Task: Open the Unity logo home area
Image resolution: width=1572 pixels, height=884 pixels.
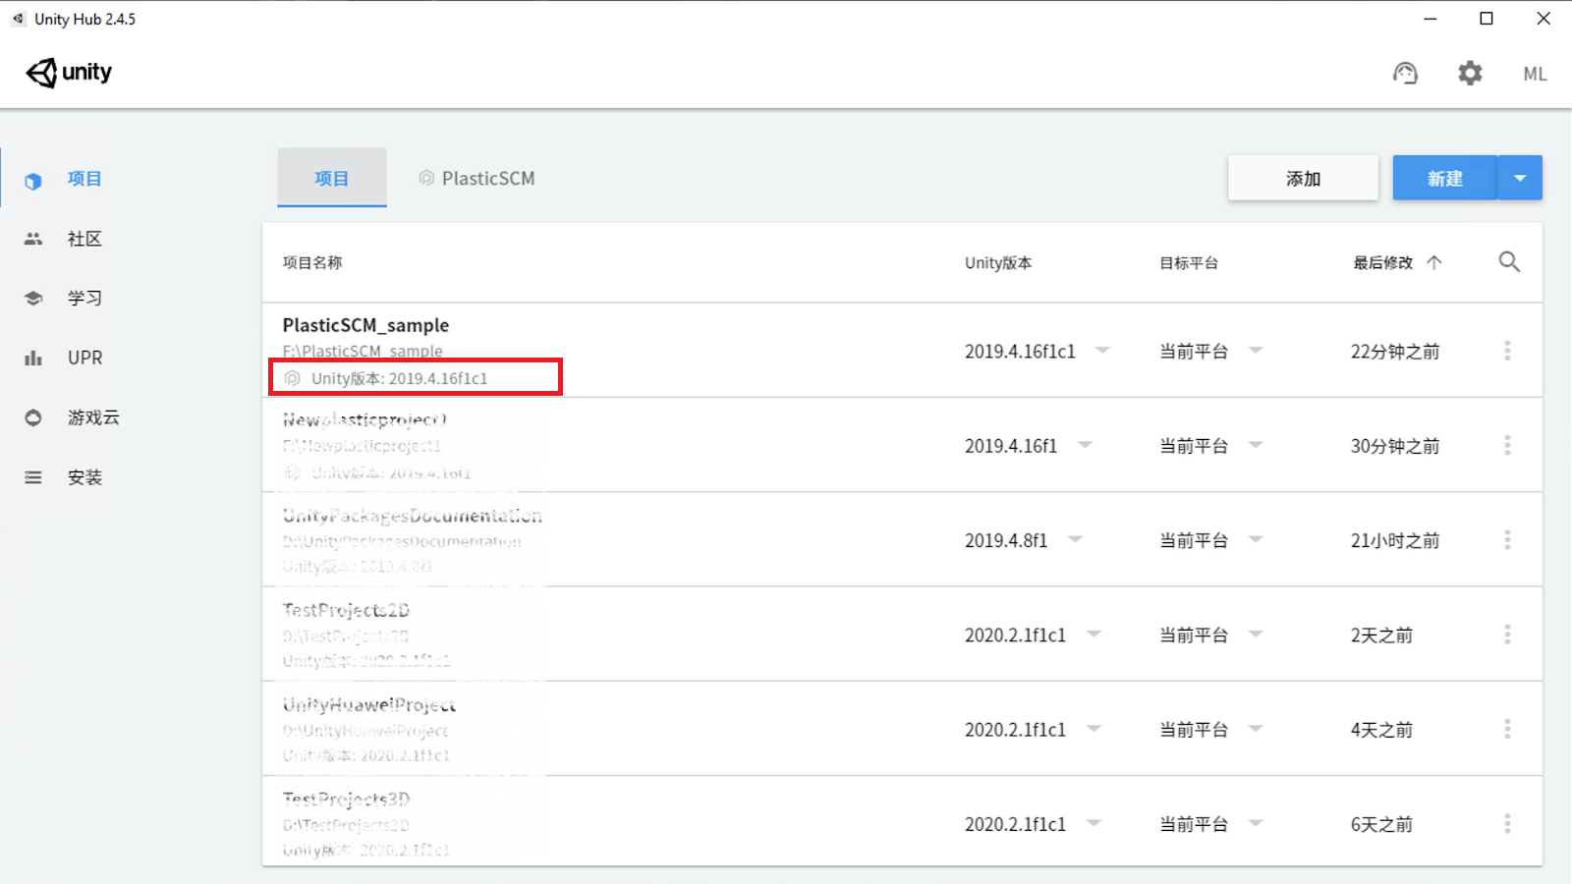Action: pyautogui.click(x=68, y=72)
